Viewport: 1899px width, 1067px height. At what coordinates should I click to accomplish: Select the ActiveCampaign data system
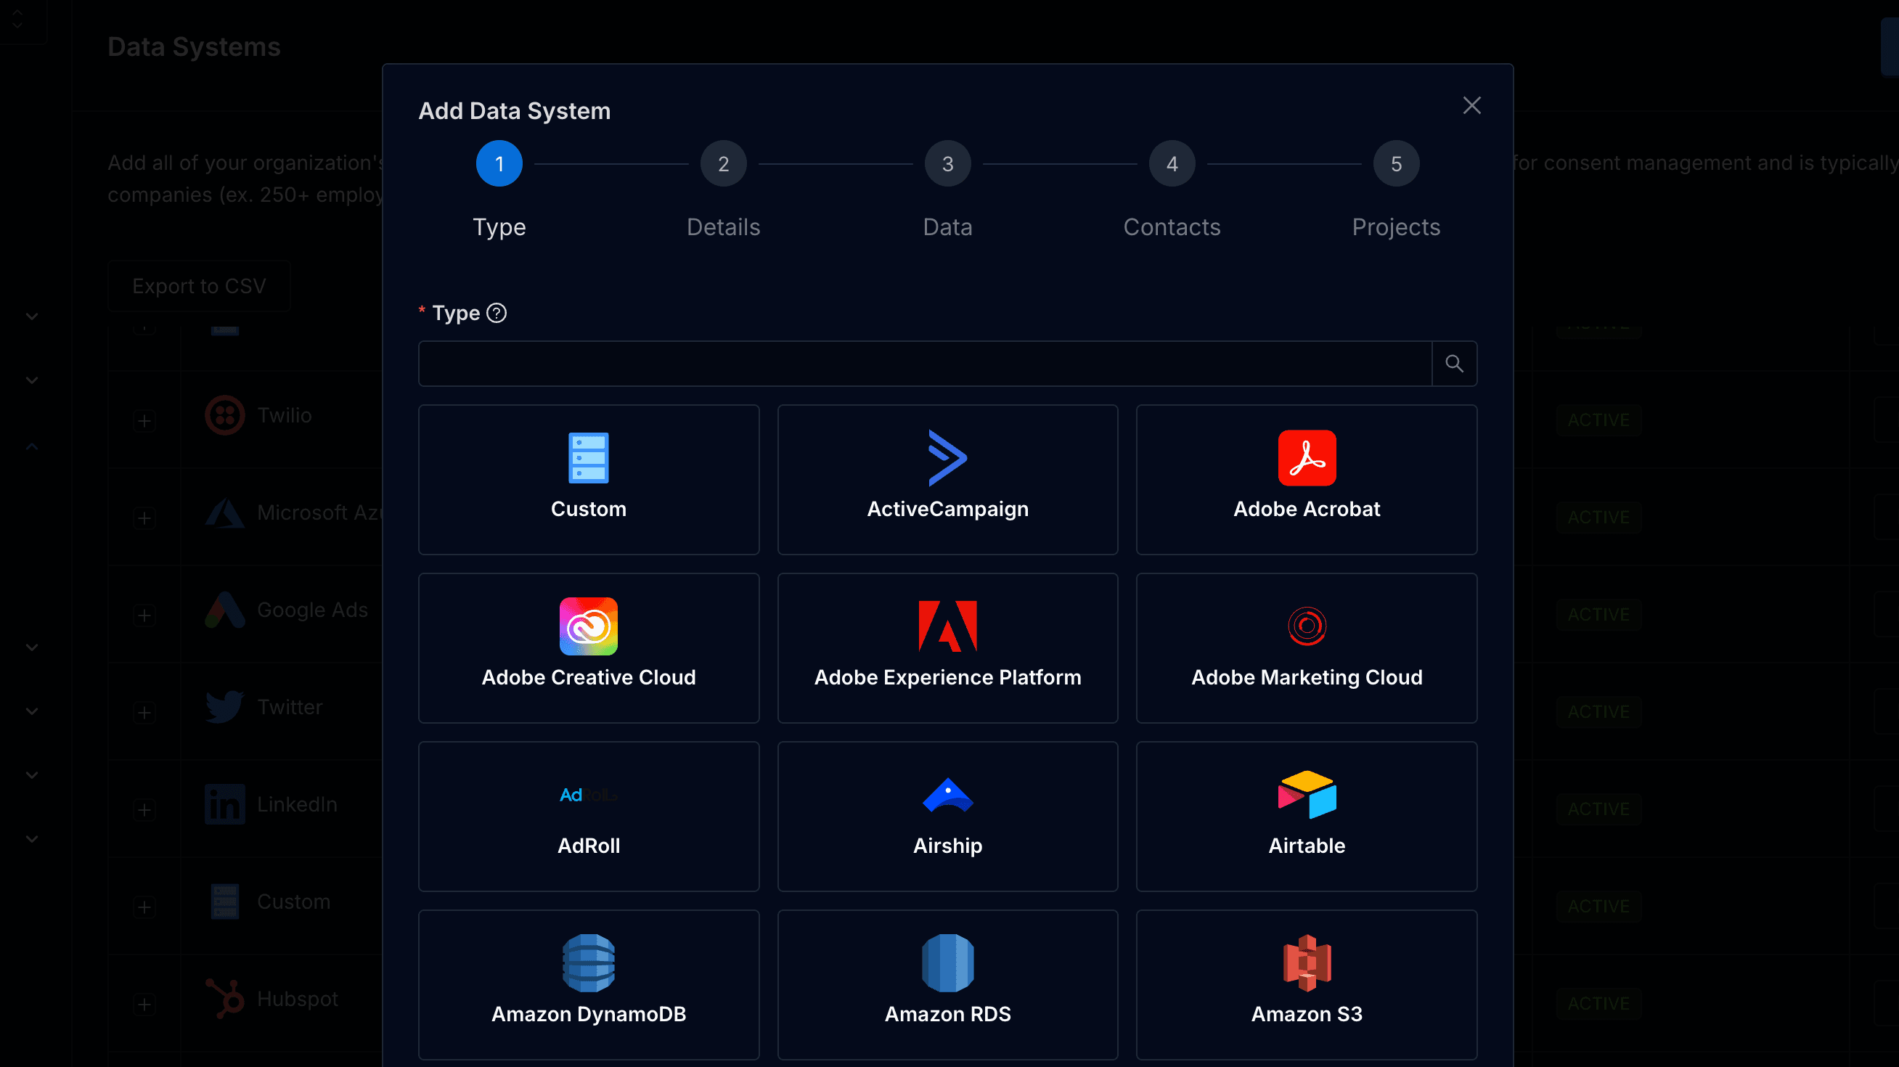[947, 479]
